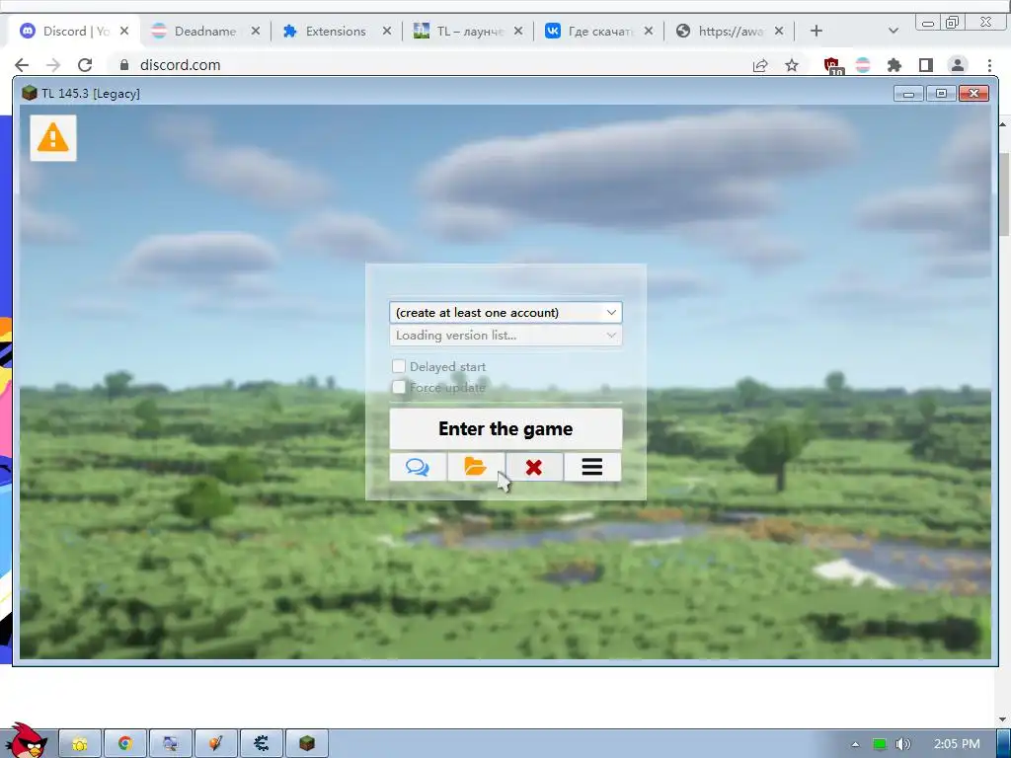Close the Extensions browser tab

(x=386, y=31)
